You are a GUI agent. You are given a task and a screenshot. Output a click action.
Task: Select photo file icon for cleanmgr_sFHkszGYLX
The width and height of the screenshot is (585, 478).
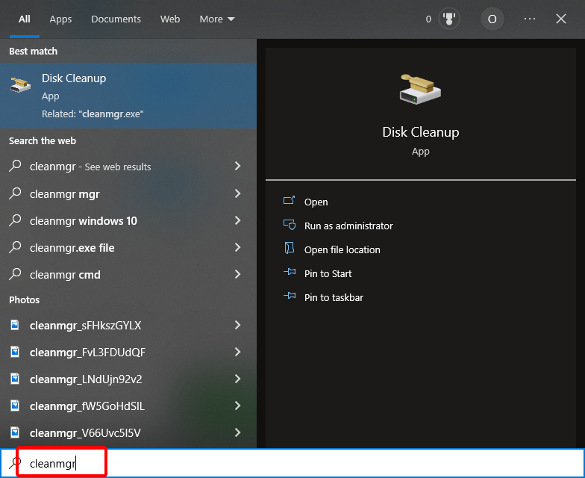[15, 326]
